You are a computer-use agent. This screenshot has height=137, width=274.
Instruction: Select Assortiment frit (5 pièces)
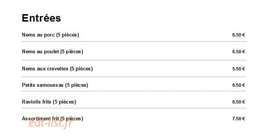click(x=52, y=119)
